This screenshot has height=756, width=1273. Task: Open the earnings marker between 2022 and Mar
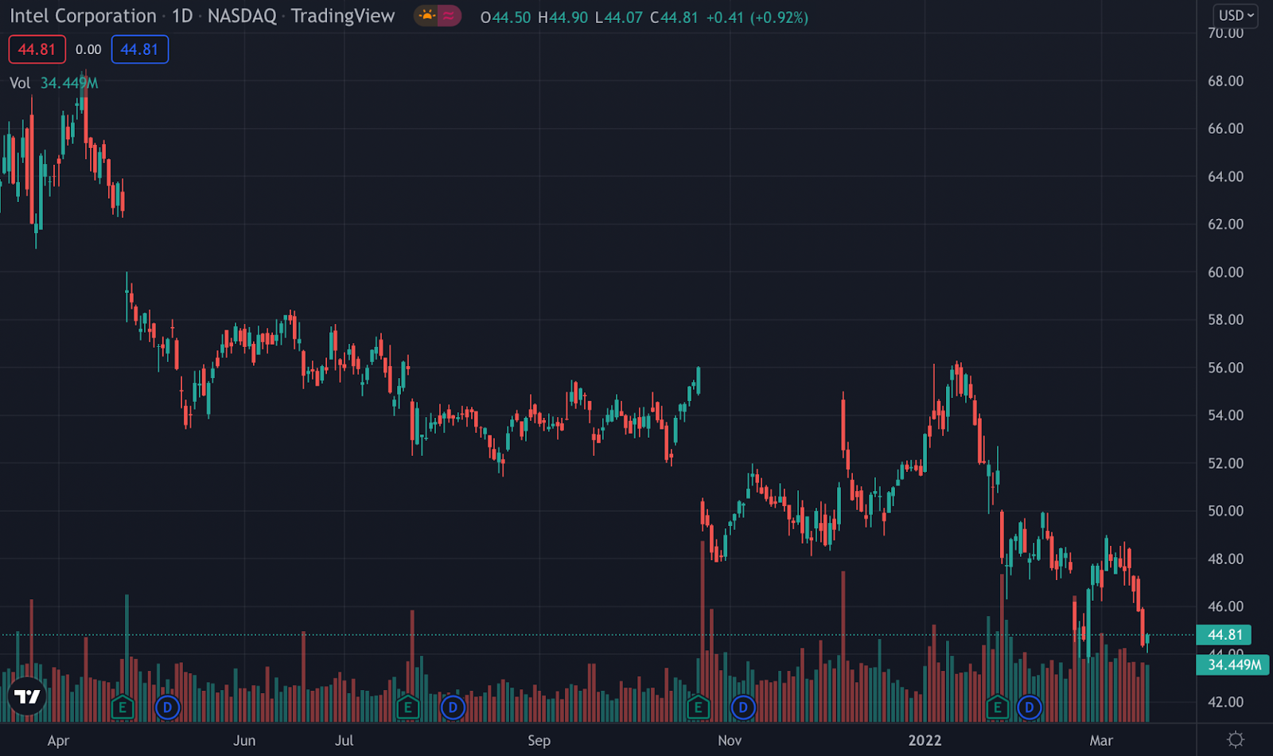[998, 707]
